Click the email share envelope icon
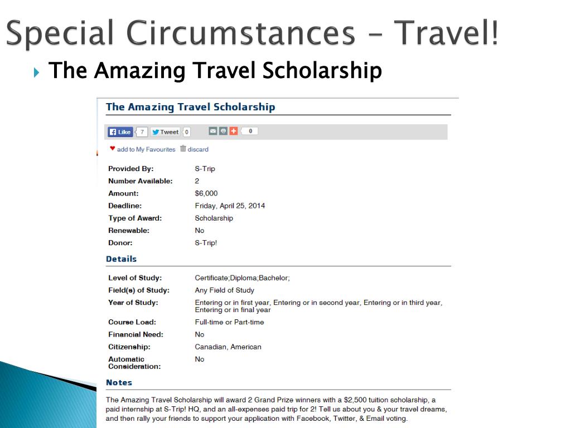The image size is (571, 428). pos(213,131)
